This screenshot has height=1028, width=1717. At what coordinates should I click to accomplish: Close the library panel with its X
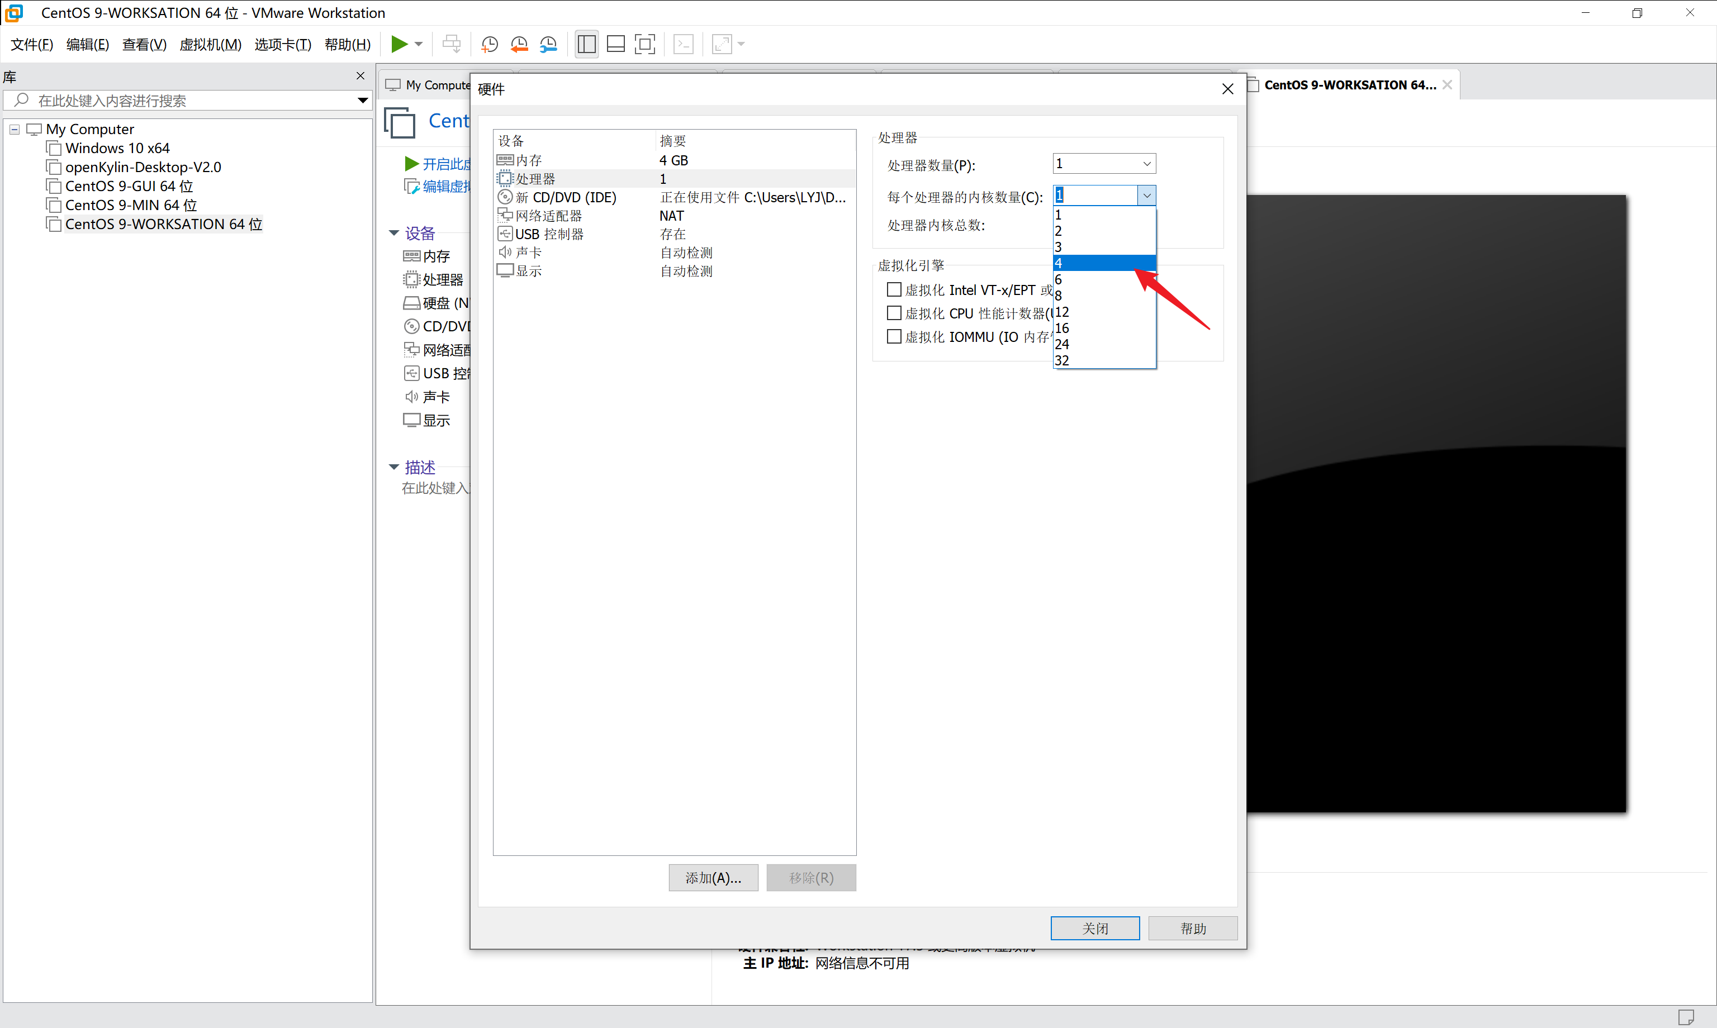(361, 76)
